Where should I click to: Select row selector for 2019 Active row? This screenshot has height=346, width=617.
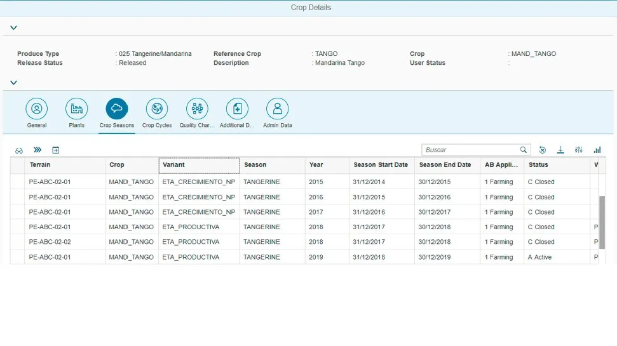tap(18, 257)
